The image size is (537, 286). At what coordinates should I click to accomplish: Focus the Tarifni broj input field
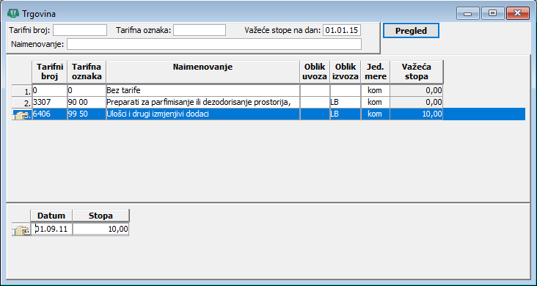coord(80,30)
